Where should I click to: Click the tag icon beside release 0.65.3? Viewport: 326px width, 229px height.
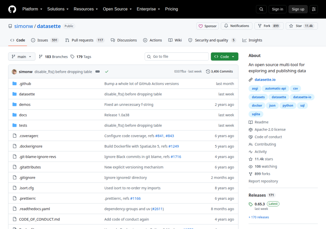251,204
